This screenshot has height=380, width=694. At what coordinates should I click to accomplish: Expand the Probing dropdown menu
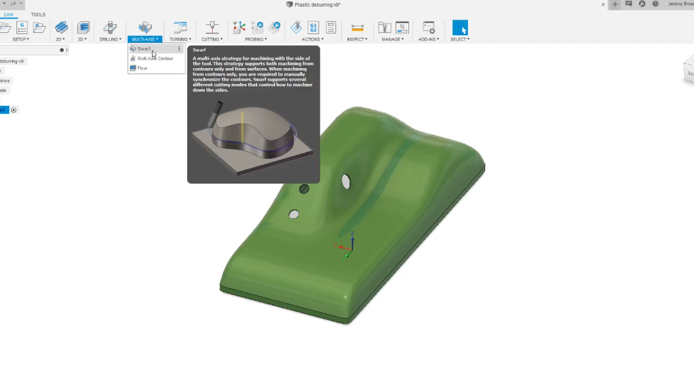coord(256,40)
